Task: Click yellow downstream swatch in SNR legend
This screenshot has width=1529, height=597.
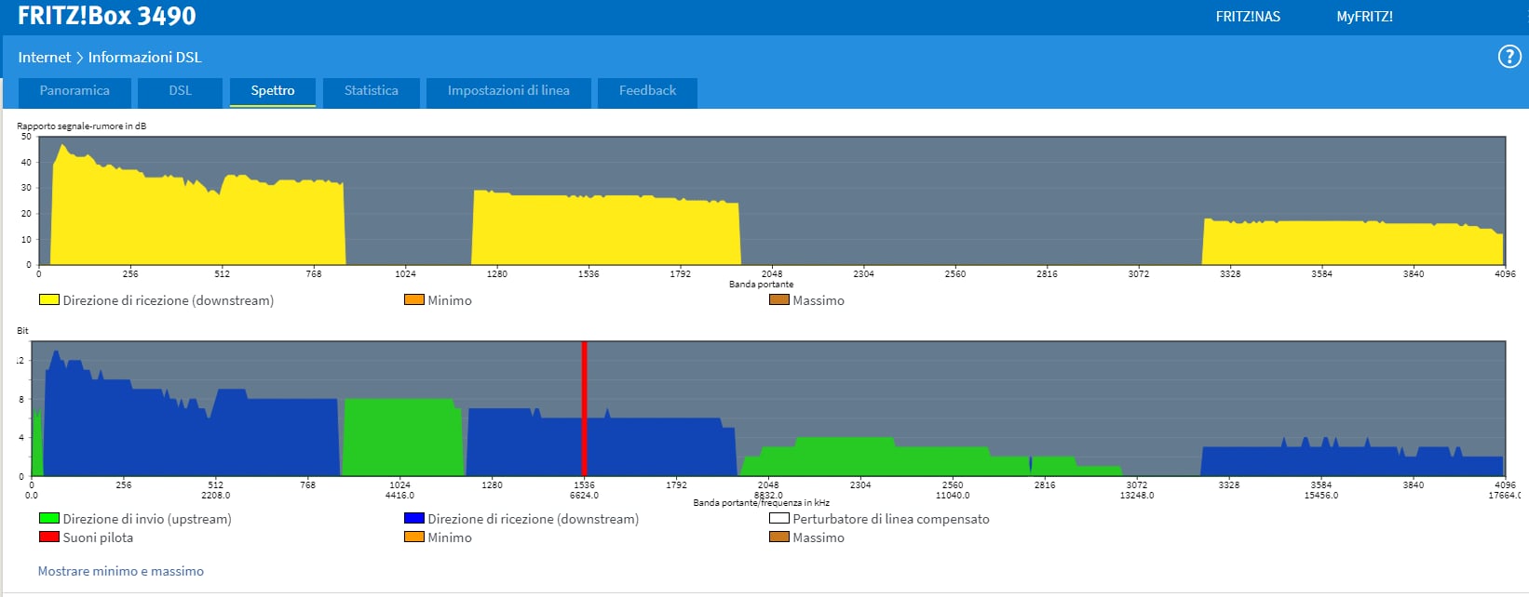Action: tap(48, 300)
